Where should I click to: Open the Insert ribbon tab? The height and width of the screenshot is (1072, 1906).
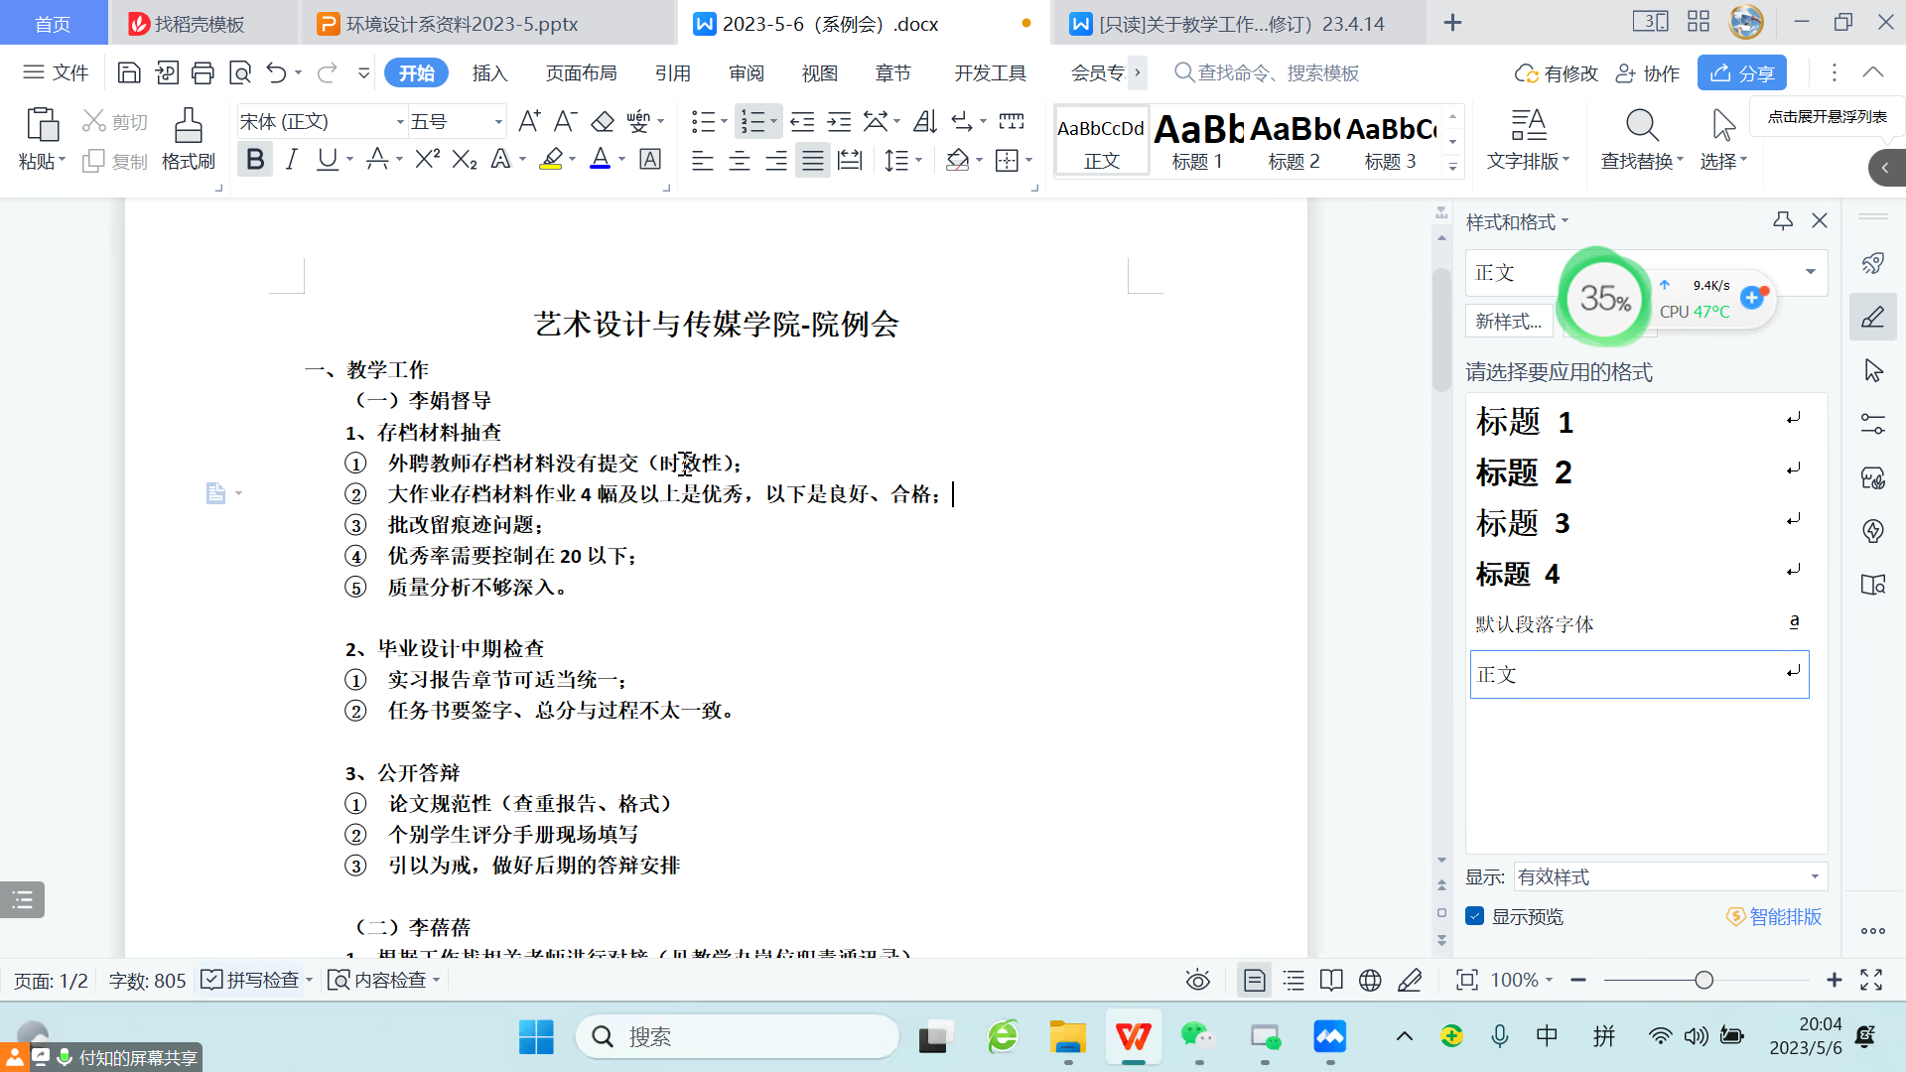pos(489,72)
